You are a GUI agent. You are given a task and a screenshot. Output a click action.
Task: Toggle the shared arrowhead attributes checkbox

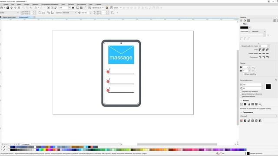coord(243,74)
